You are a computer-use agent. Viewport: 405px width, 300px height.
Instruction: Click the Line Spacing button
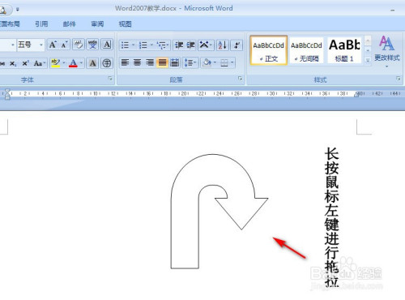(x=190, y=63)
